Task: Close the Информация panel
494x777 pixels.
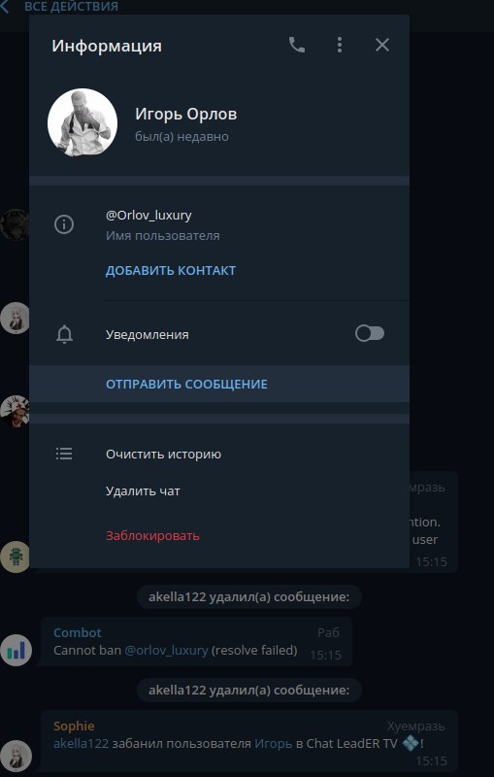Action: click(381, 45)
